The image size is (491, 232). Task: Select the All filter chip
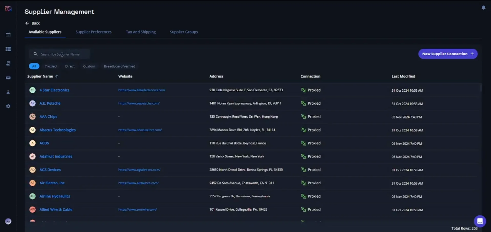click(34, 66)
